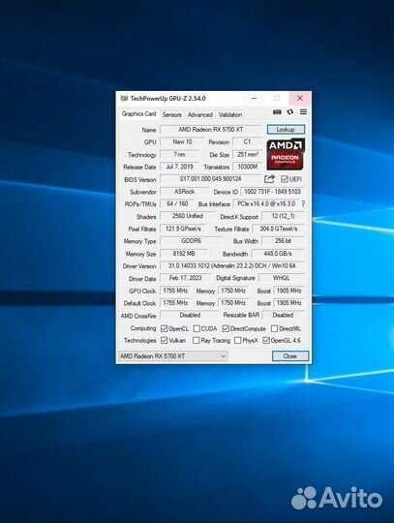Toggle the OpenGL 4.6 checkbox
Image resolution: width=394 pixels, height=523 pixels.
(x=266, y=340)
